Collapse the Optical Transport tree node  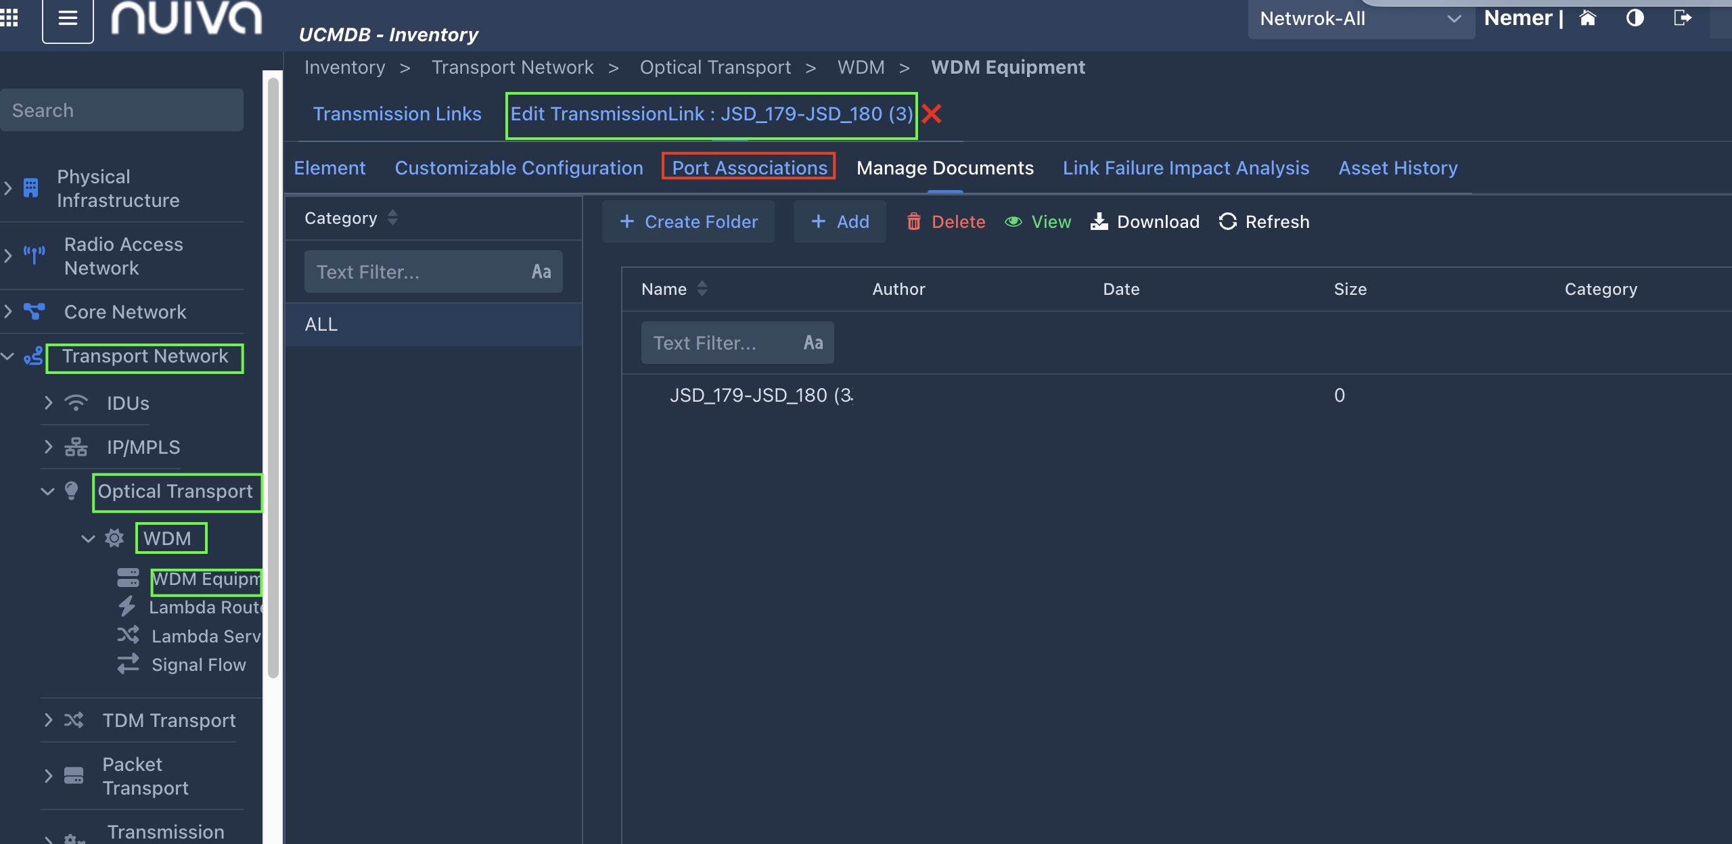click(47, 492)
